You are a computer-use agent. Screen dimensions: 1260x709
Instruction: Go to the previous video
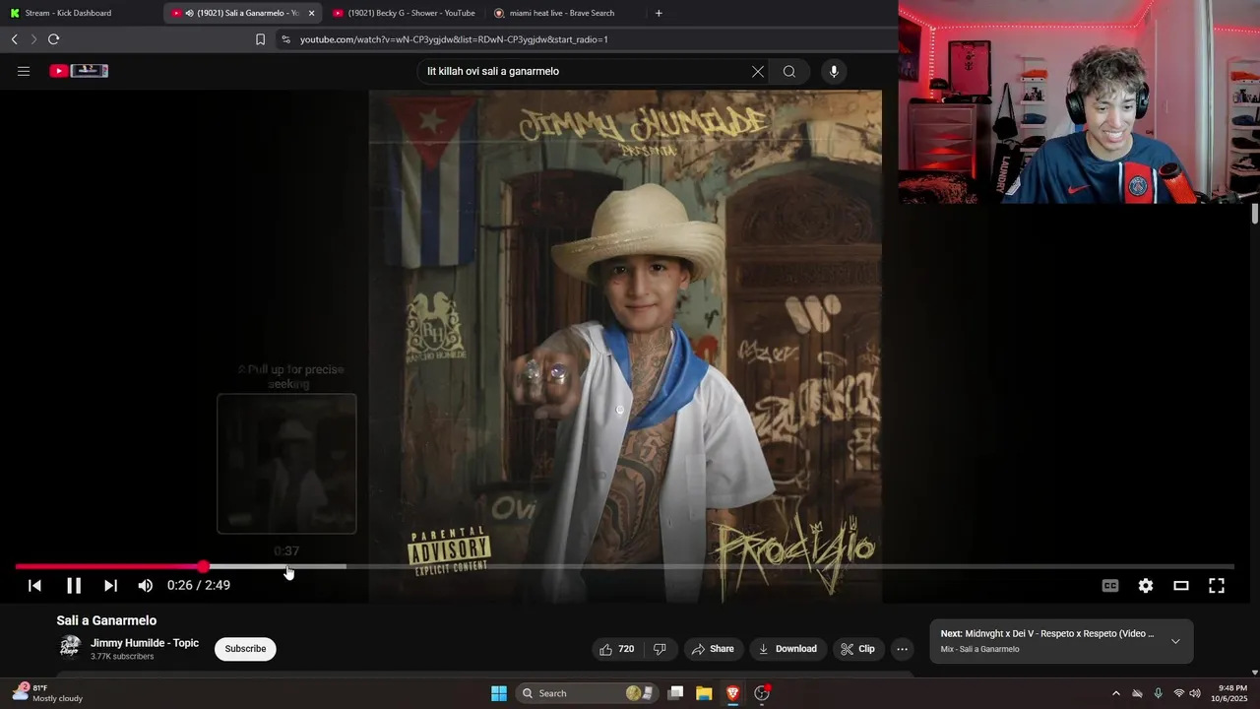click(x=34, y=585)
